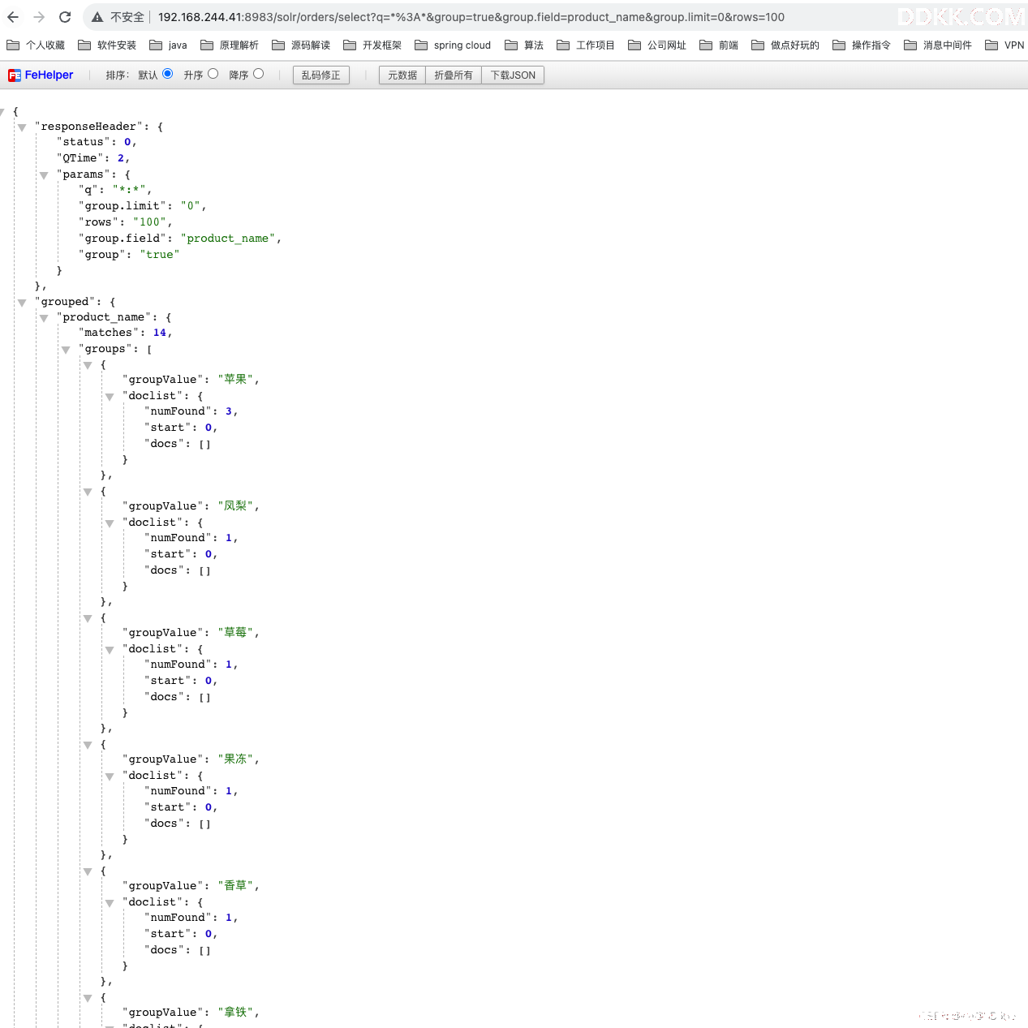1028x1028 pixels.
Task: Select the 默认 sort radio button
Action: [168, 74]
